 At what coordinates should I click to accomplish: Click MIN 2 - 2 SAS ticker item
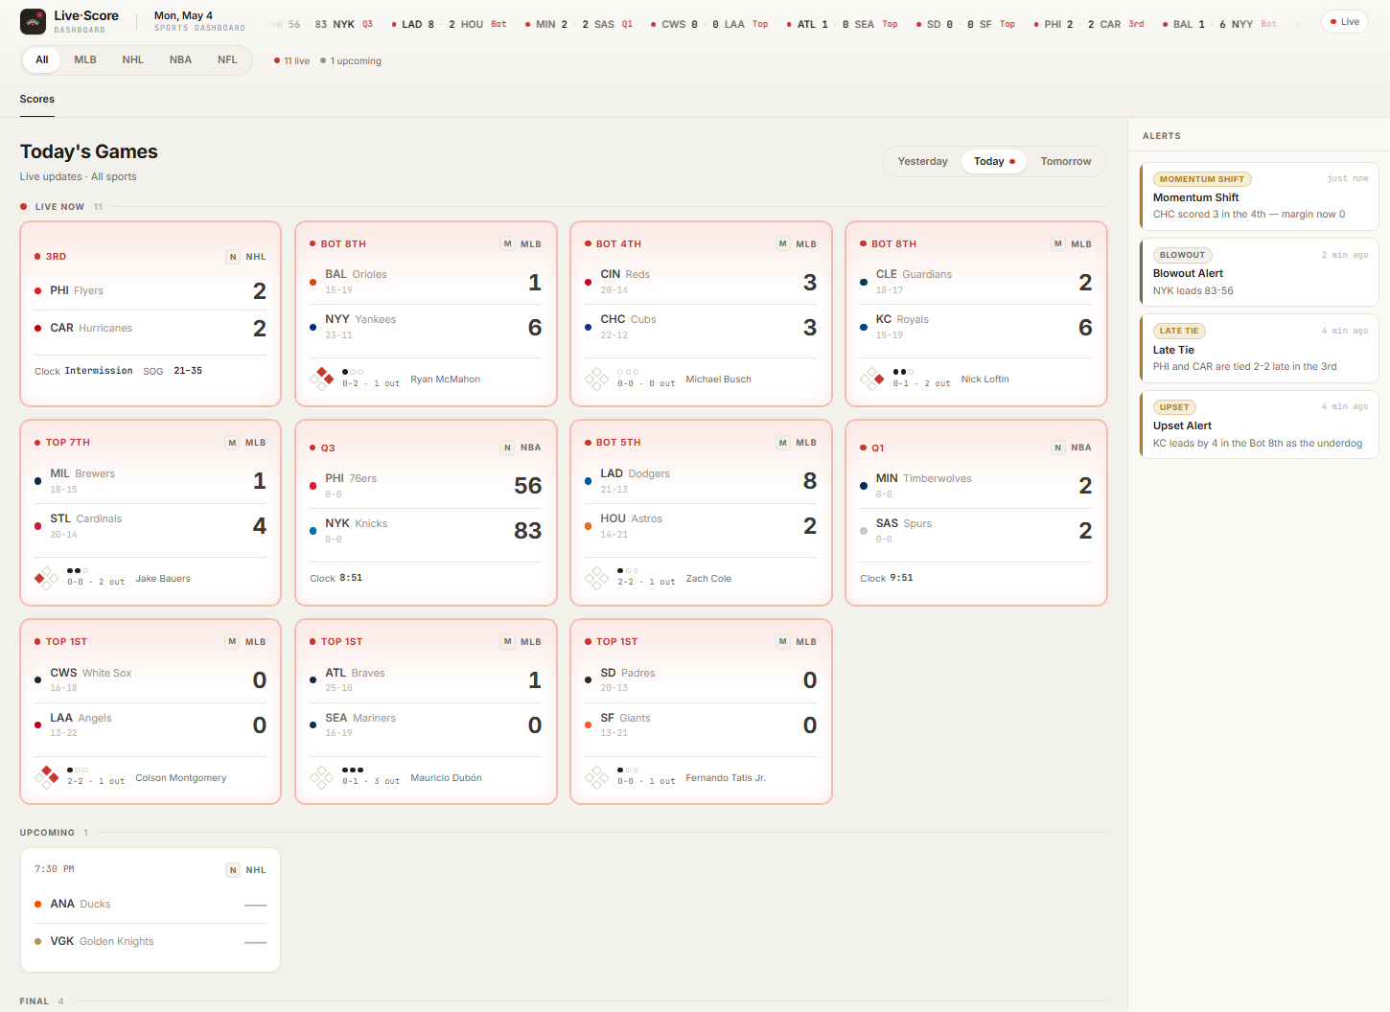point(579,24)
